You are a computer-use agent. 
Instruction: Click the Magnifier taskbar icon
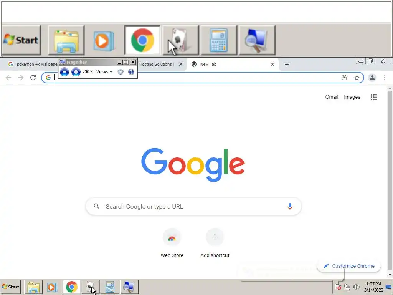(129, 287)
